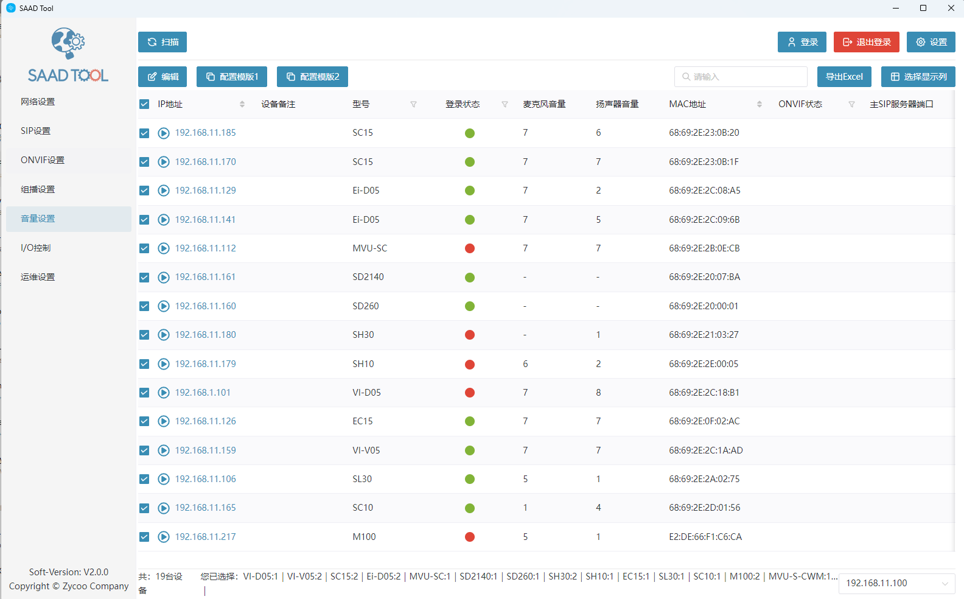Click sort arrows on IP地址 column

(242, 104)
